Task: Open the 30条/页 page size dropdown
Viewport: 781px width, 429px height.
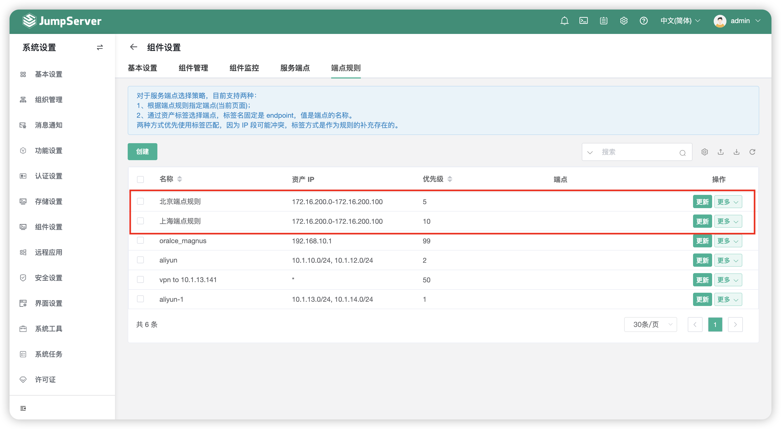Action: (650, 324)
